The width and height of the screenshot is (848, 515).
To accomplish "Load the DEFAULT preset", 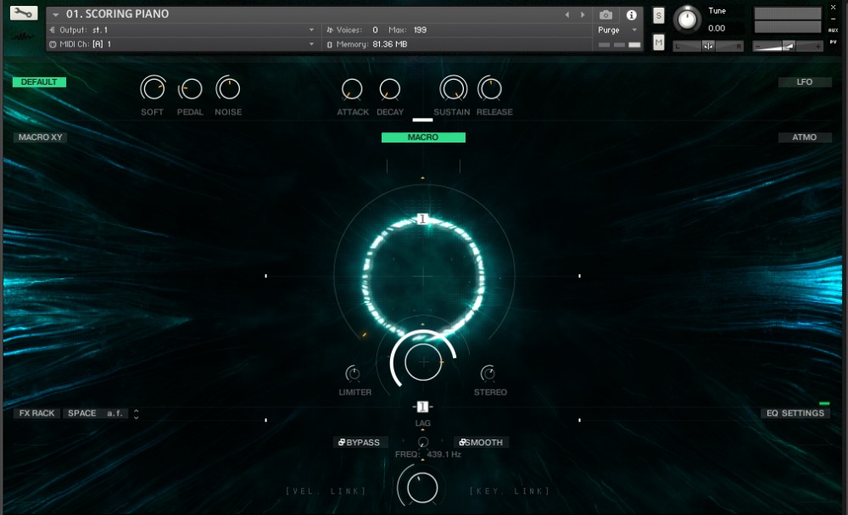I will click(x=38, y=81).
